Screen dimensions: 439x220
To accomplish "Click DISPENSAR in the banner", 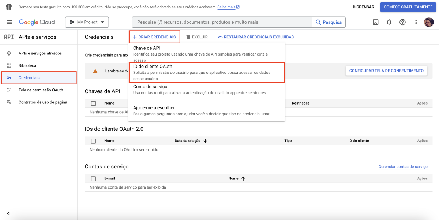I will 363,7.
